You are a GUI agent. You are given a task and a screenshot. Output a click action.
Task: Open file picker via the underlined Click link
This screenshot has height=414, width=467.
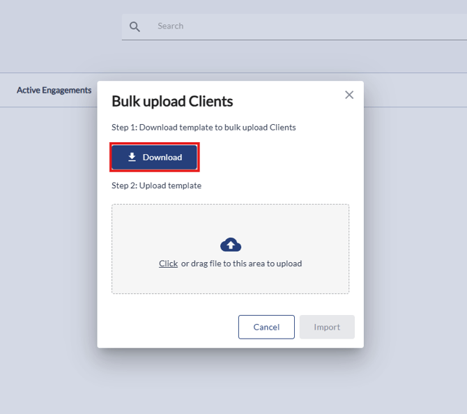click(x=168, y=263)
